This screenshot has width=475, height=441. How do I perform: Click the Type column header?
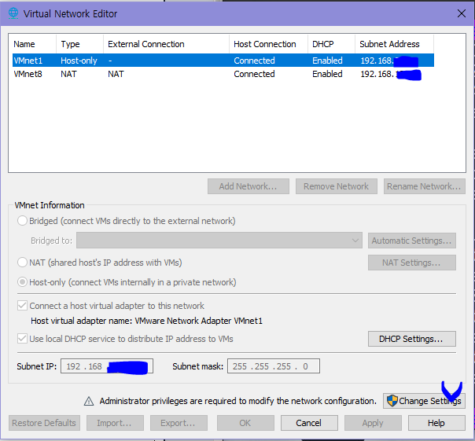(79, 44)
